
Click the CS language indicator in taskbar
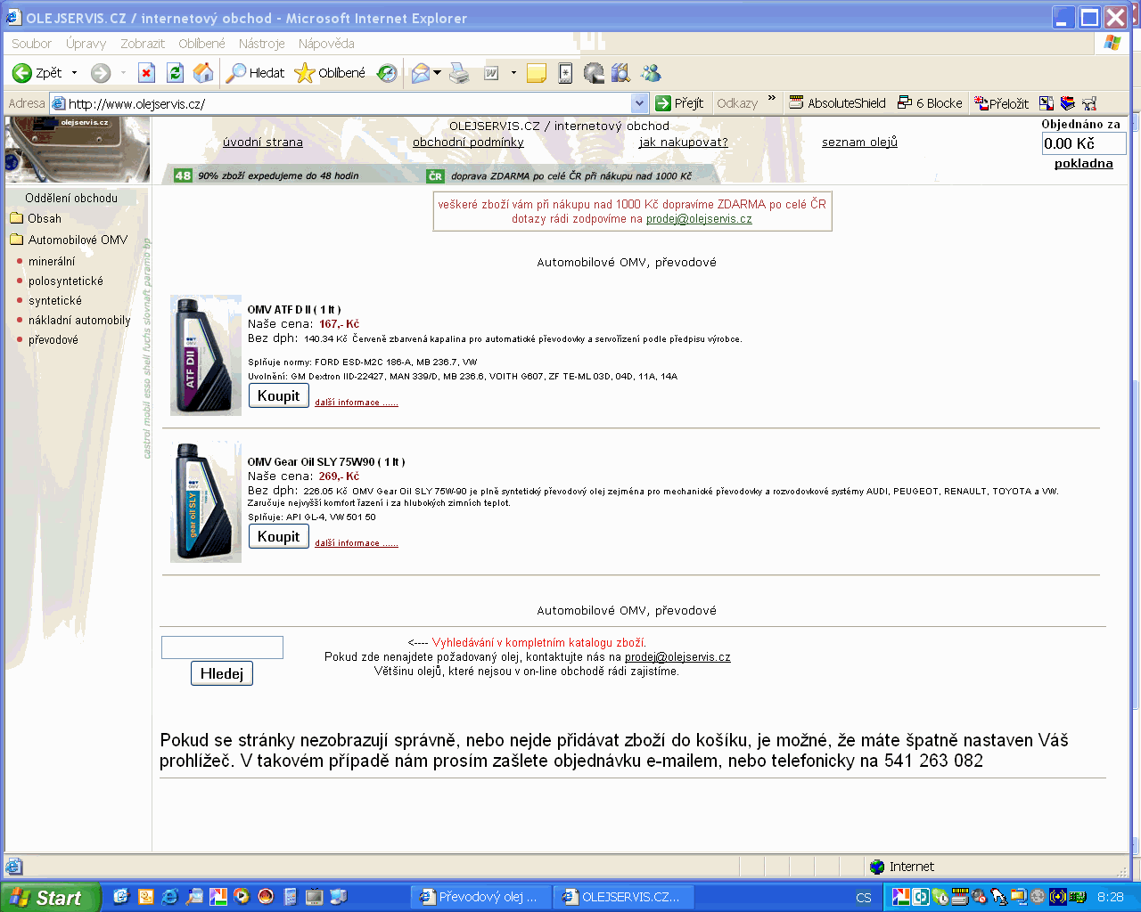(x=864, y=898)
